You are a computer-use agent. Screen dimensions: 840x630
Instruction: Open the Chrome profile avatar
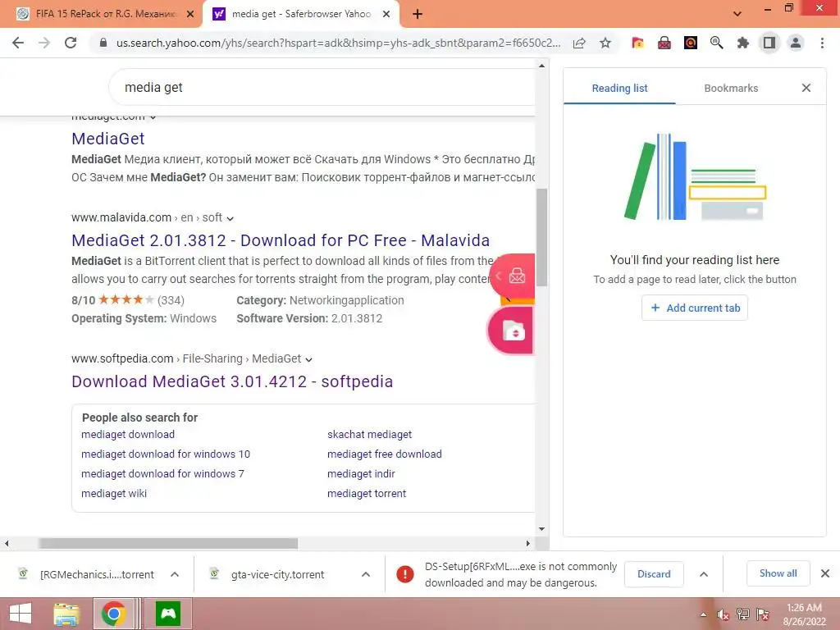[796, 43]
